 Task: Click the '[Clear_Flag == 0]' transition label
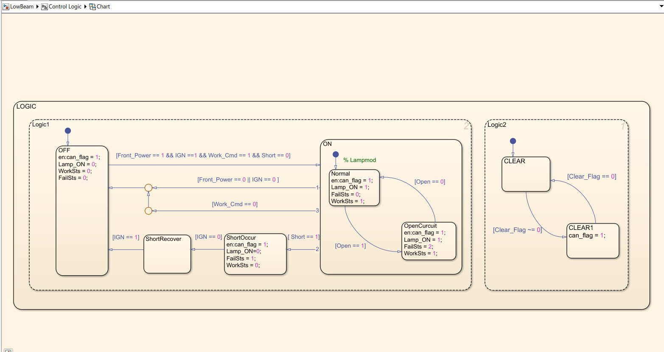pyautogui.click(x=592, y=176)
